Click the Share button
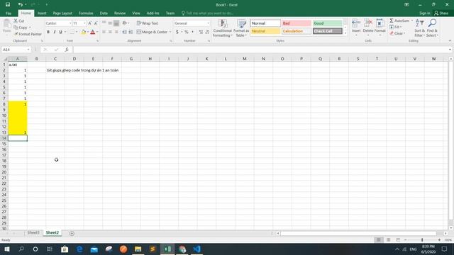 [x=441, y=13]
